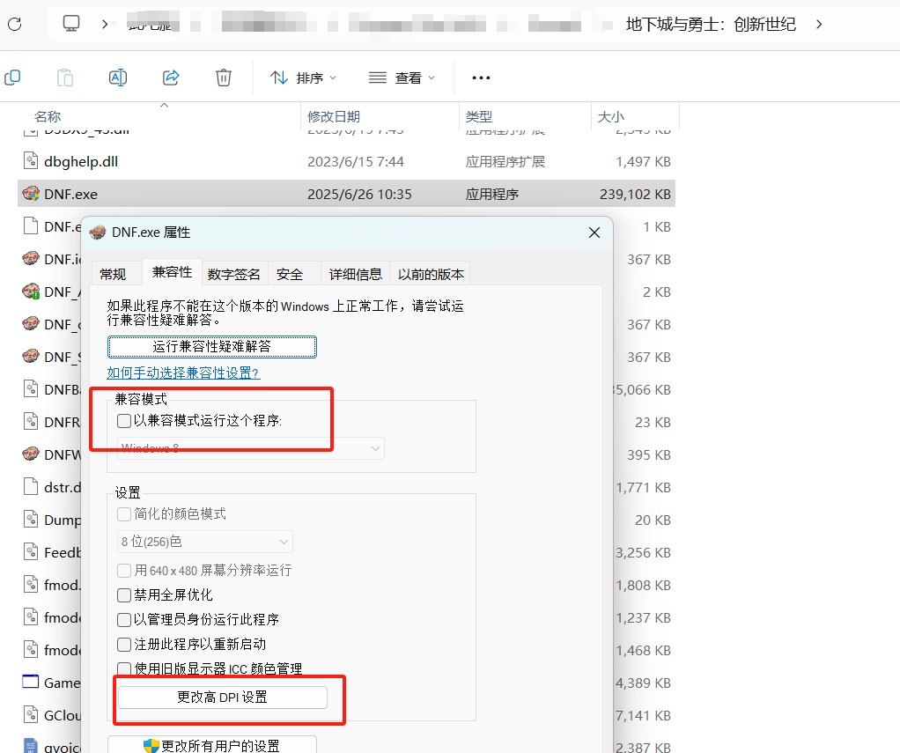
Task: Sort by 类型 column header
Action: 479,116
